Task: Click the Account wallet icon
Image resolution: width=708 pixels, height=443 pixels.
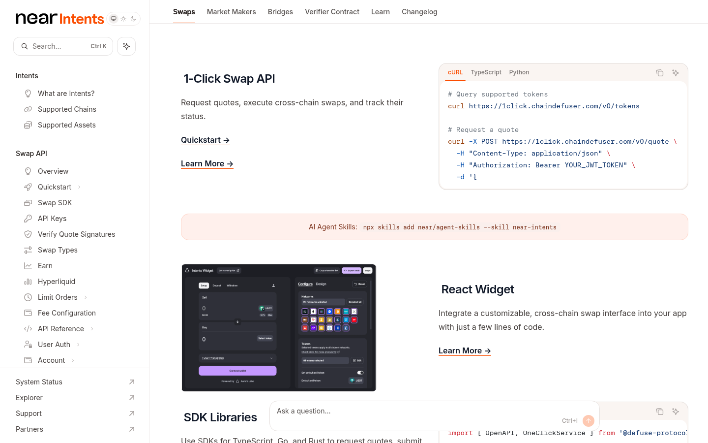Action: [28, 360]
